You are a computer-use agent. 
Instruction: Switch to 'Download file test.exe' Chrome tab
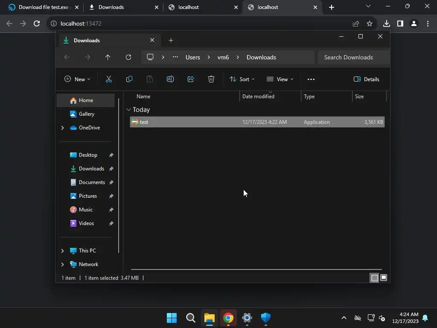pyautogui.click(x=44, y=7)
